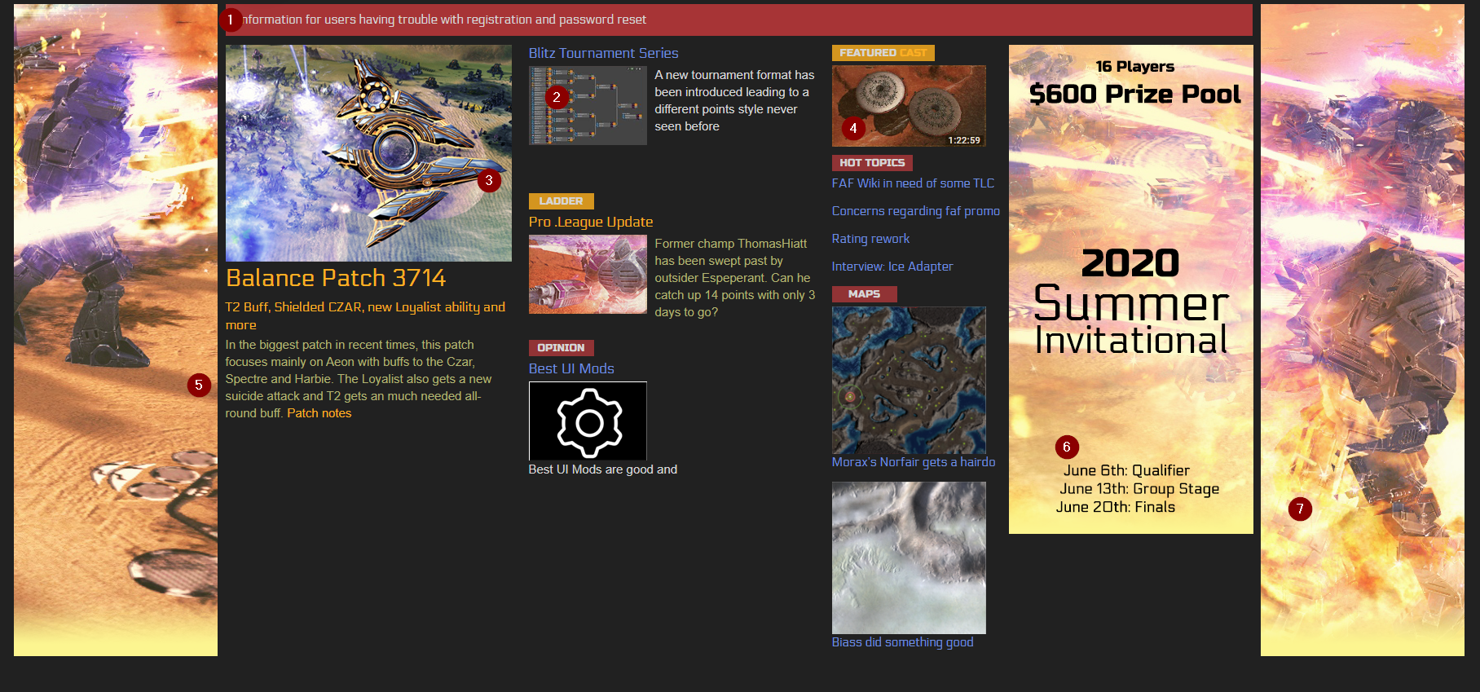1480x692 pixels.
Task: Select the HOT TOPICS tag
Action: pos(872,163)
